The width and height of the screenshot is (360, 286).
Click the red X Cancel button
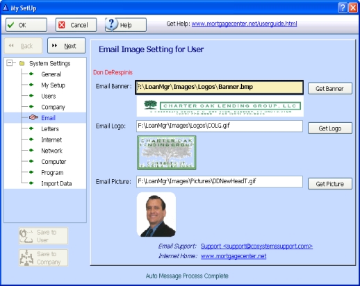[x=76, y=25]
